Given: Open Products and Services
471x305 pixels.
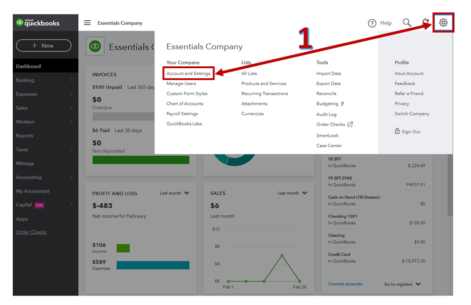Looking at the screenshot, I should click(x=264, y=84).
